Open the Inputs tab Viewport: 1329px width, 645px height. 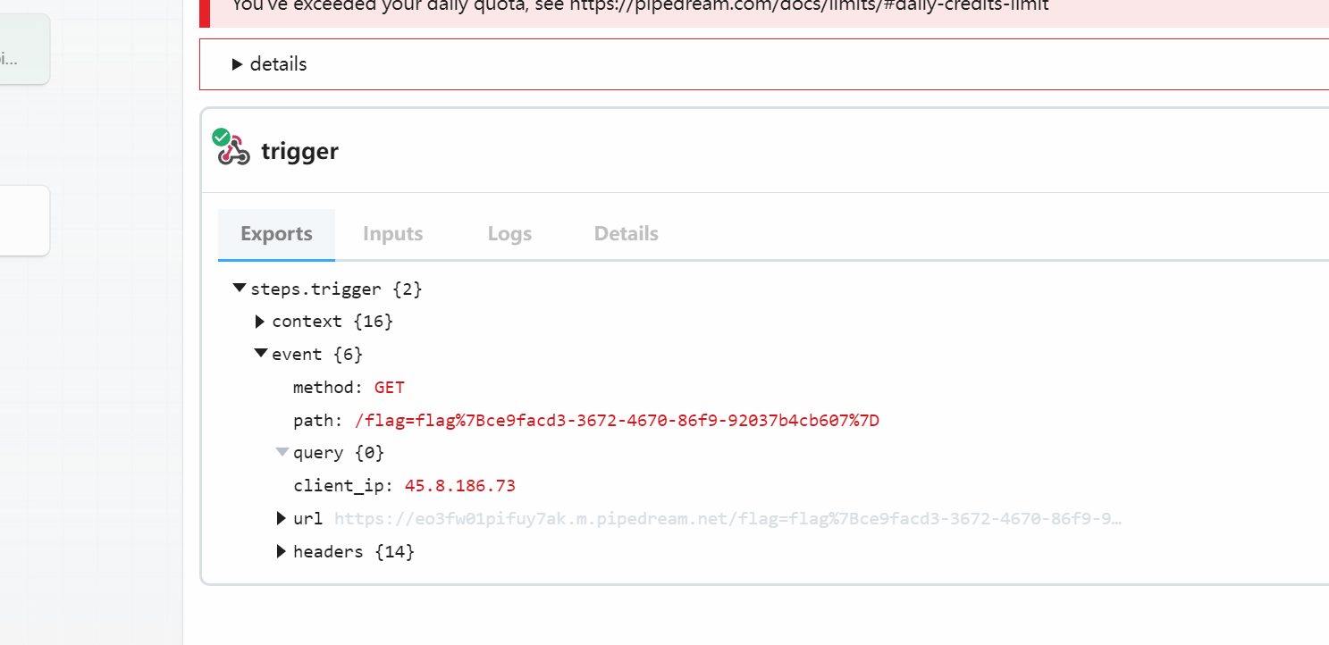tap(392, 234)
